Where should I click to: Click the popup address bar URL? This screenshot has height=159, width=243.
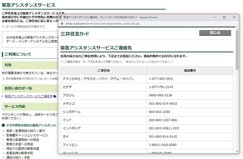coord(102,23)
